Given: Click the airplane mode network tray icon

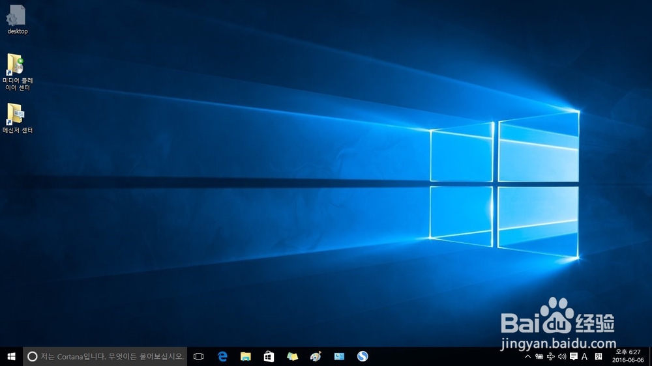Looking at the screenshot, I should coord(550,356).
